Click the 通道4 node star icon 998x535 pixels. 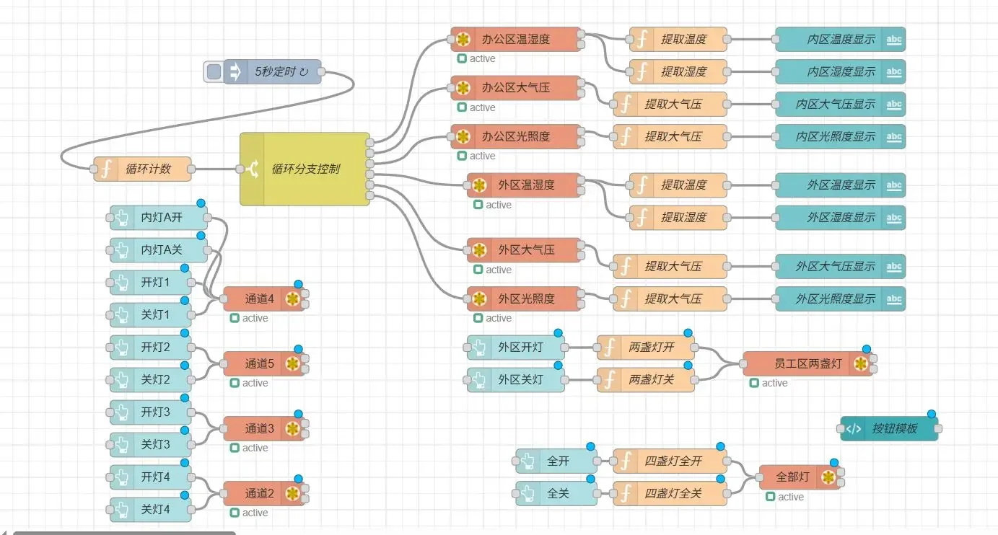292,299
